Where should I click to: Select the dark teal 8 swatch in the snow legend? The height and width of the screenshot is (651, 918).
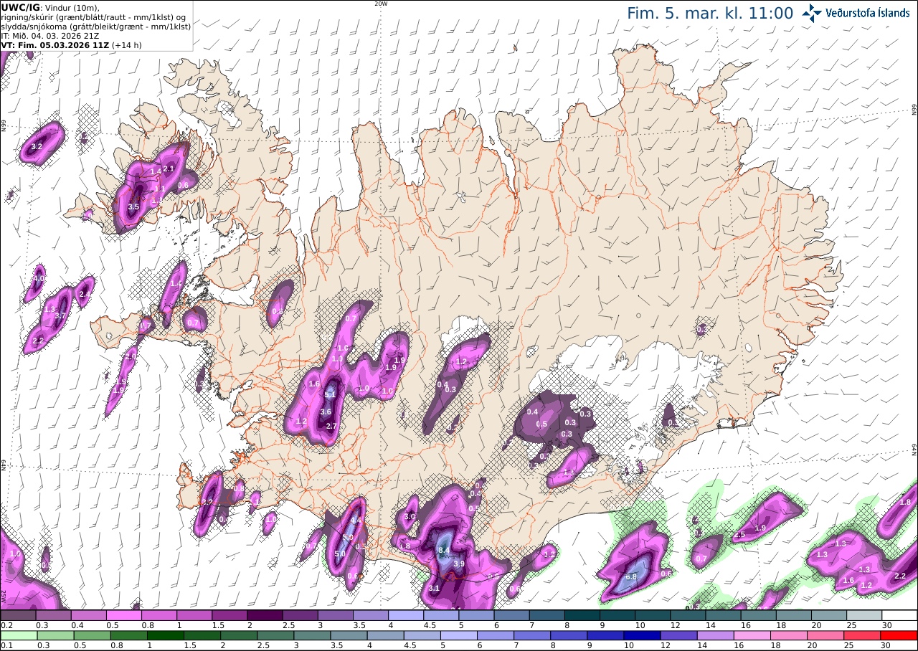coord(582,615)
